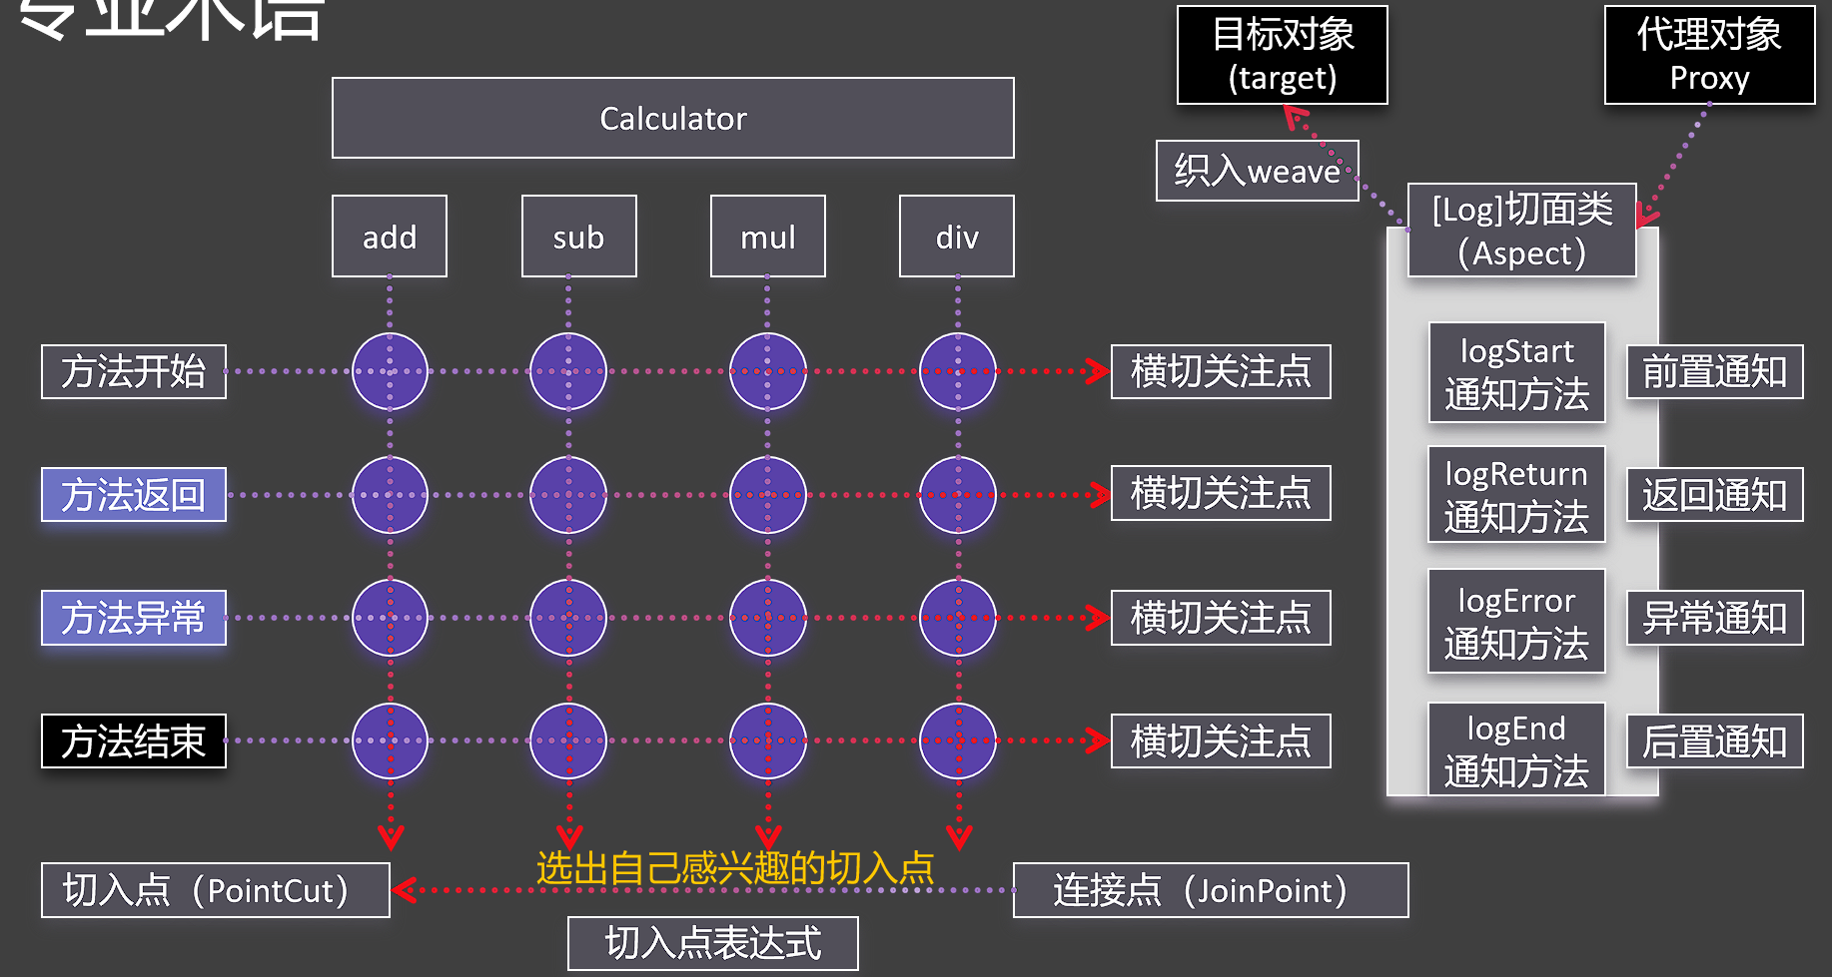The width and height of the screenshot is (1832, 977).
Task: Click 横切关注点 in the 方法返回 row
Action: (x=1221, y=493)
